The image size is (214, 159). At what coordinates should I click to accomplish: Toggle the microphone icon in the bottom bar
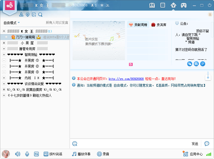27,154
